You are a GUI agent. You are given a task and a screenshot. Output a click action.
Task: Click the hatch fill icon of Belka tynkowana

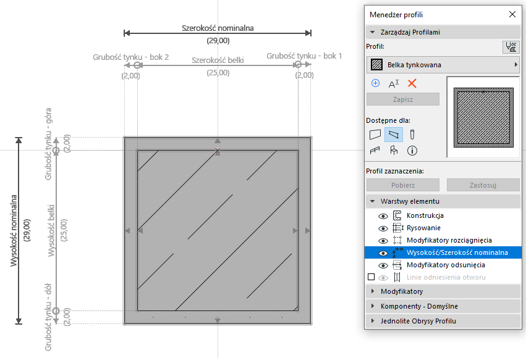(376, 65)
